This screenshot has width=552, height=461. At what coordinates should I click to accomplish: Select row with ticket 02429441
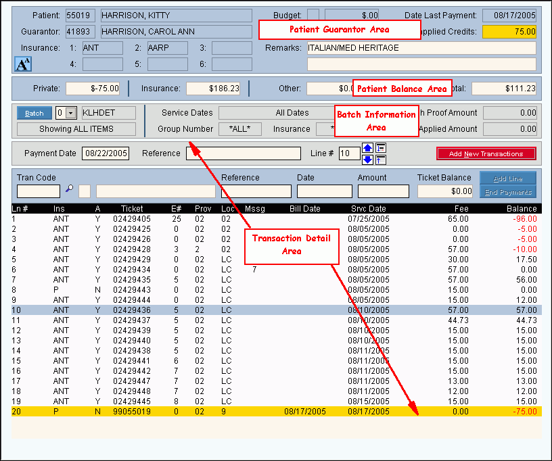[x=277, y=361]
